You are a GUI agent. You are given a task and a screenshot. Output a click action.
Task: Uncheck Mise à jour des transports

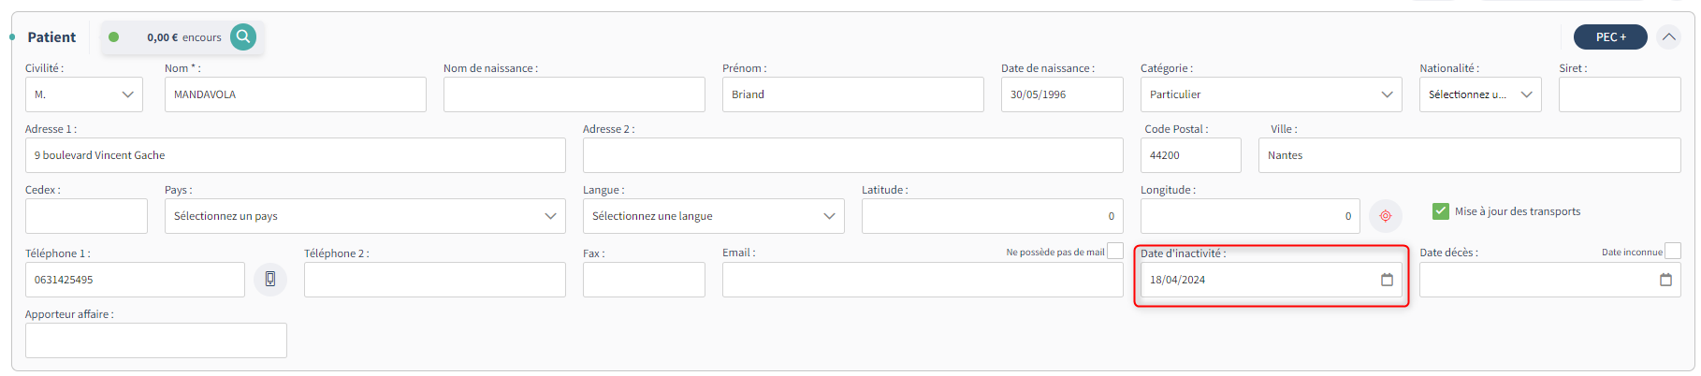point(1441,211)
